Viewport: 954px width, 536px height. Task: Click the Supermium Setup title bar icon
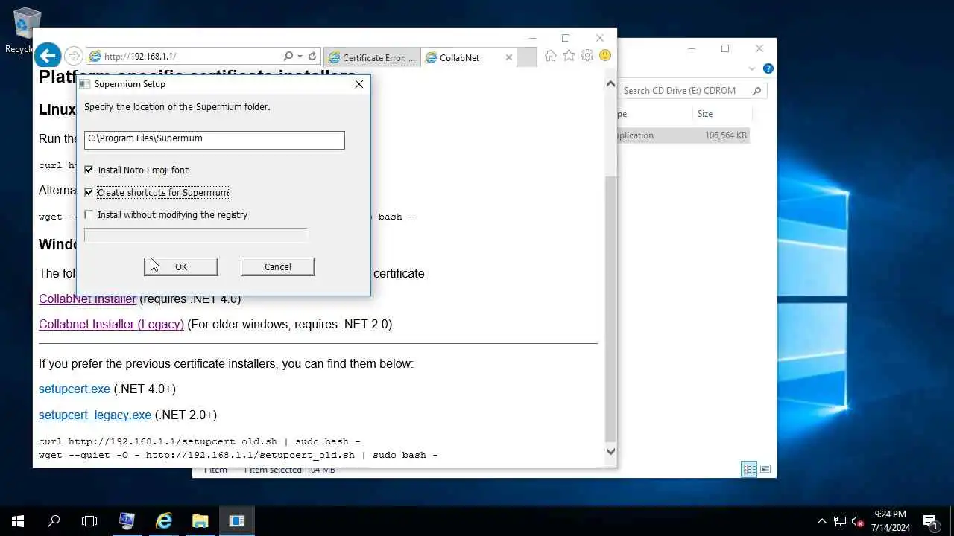tap(85, 84)
